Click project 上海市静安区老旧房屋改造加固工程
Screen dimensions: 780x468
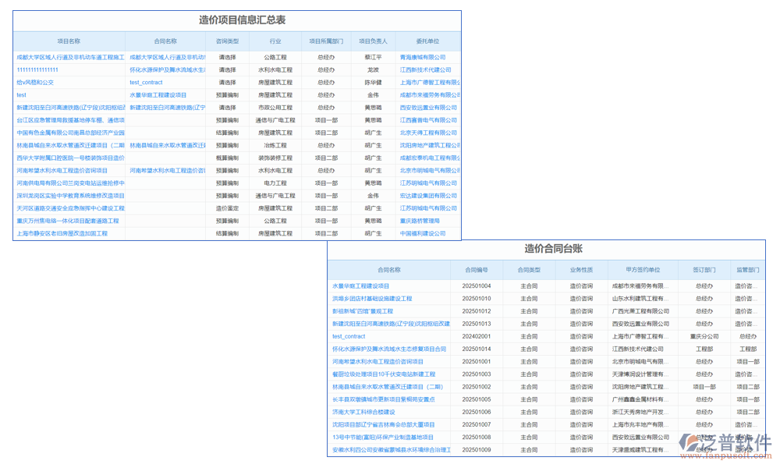pyautogui.click(x=62, y=233)
